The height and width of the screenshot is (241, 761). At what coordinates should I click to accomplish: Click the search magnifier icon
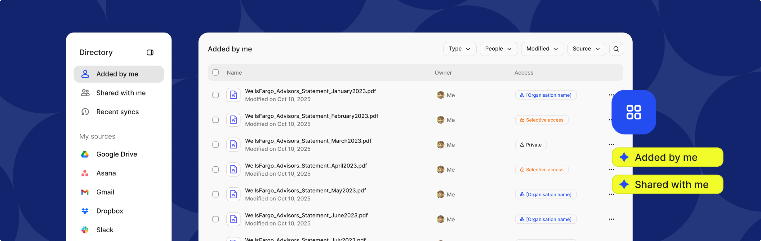click(x=616, y=49)
